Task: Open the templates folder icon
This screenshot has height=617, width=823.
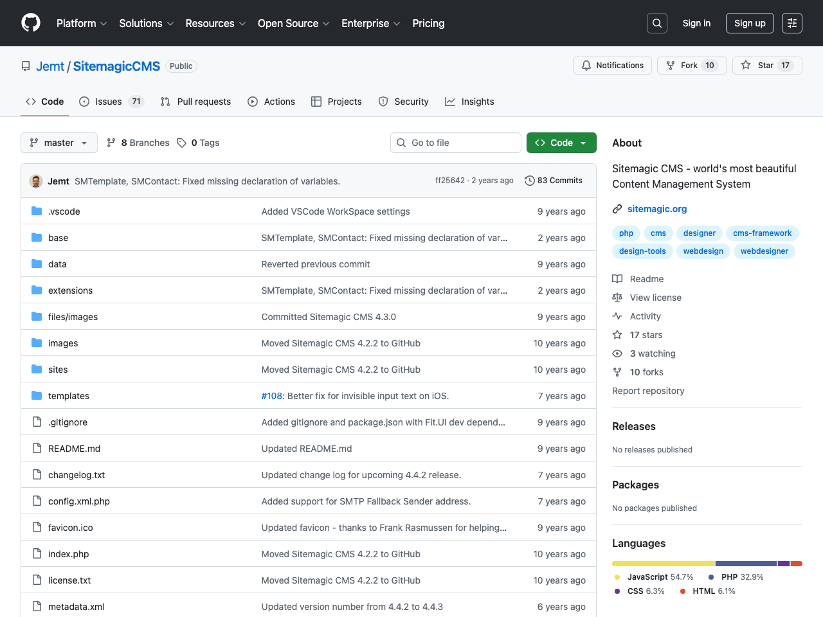Action: click(36, 396)
